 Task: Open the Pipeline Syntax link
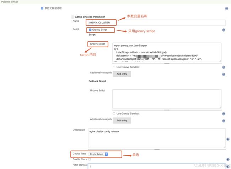10,2
